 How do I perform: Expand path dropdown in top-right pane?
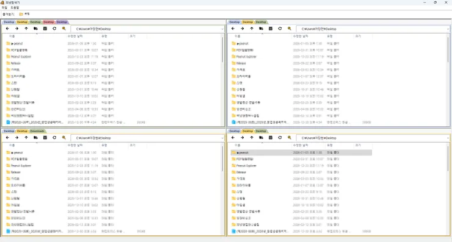(x=448, y=29)
